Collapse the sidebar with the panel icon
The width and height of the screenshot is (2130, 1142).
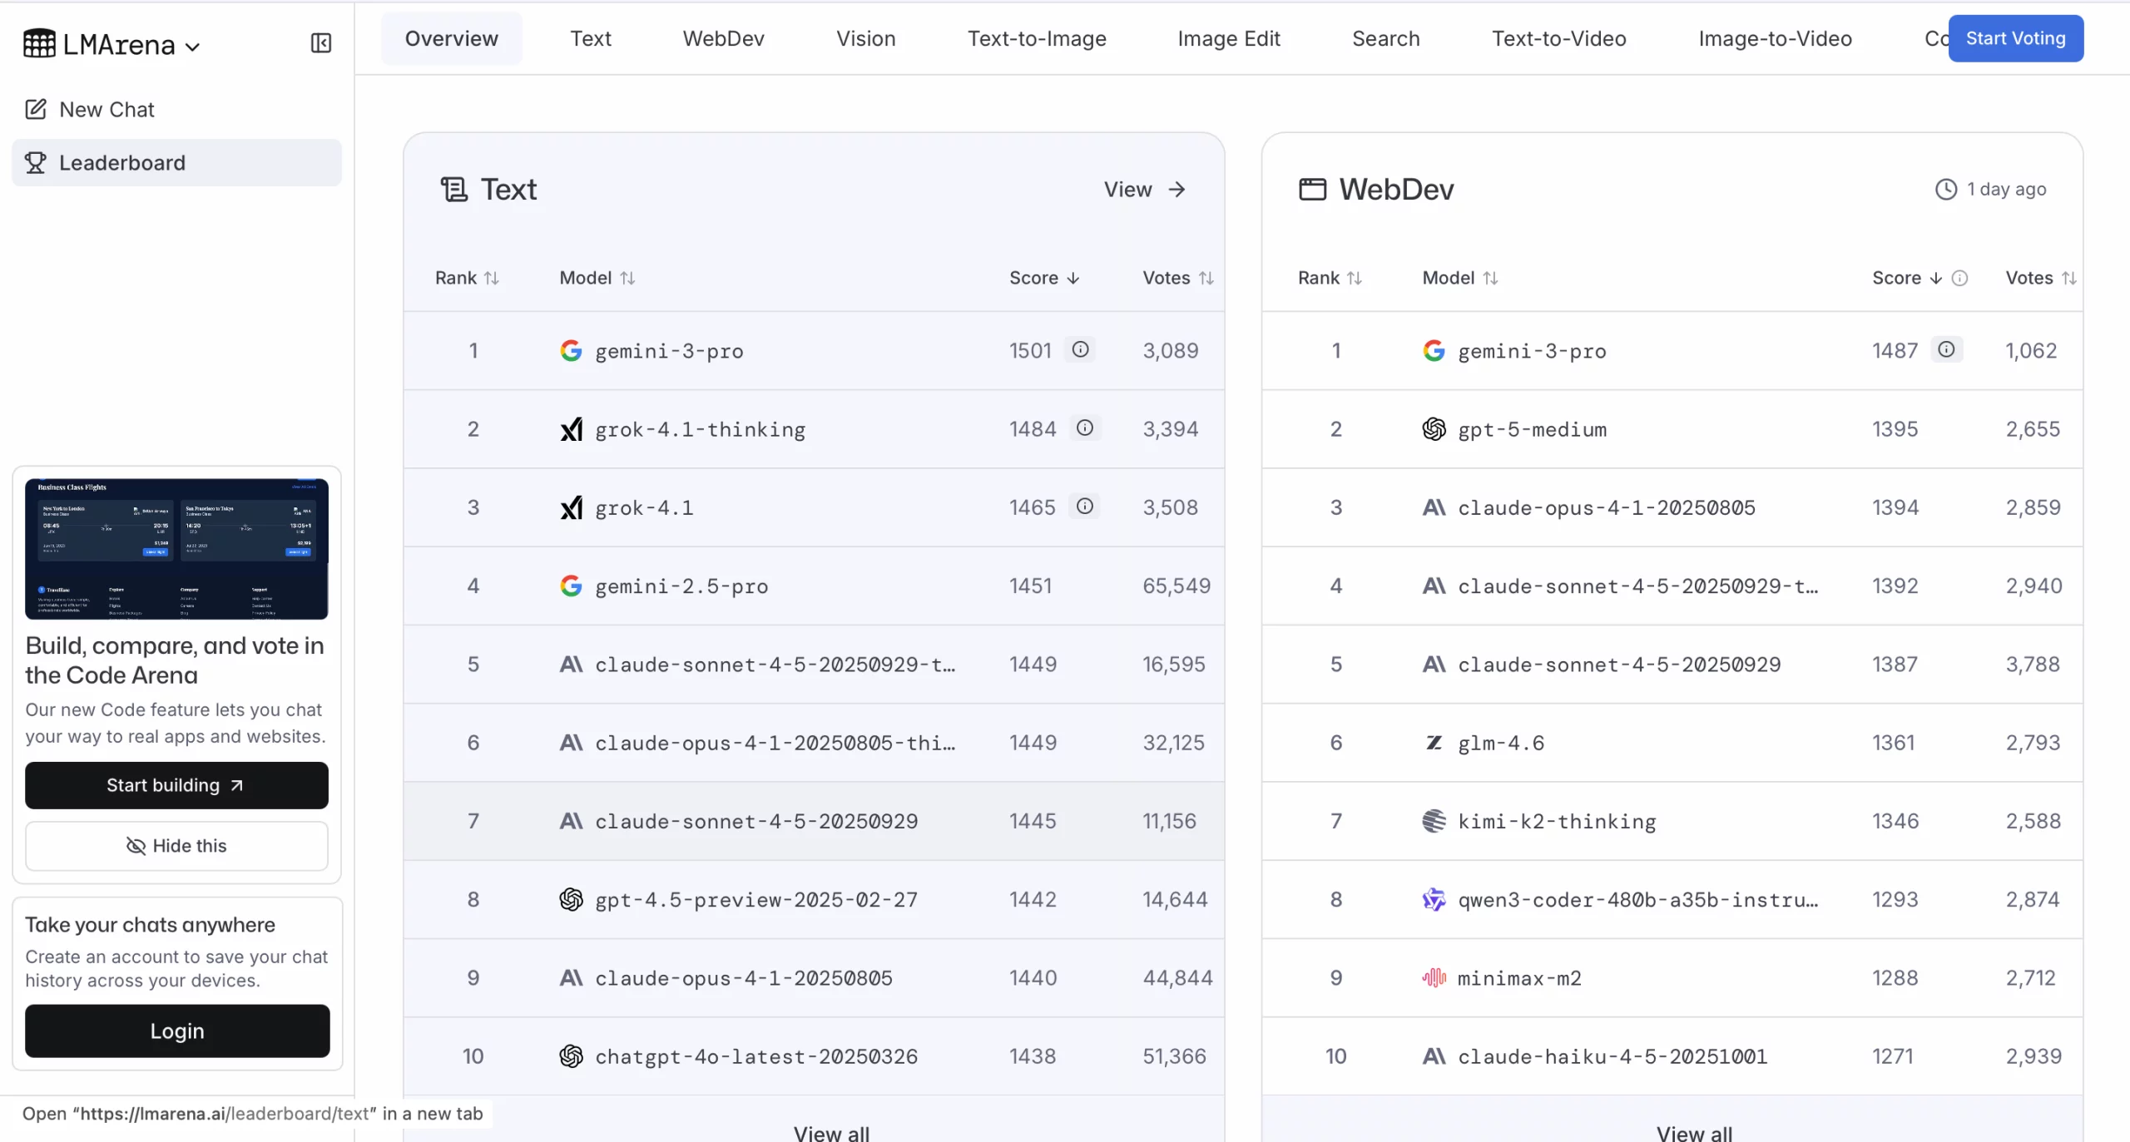pyautogui.click(x=320, y=43)
